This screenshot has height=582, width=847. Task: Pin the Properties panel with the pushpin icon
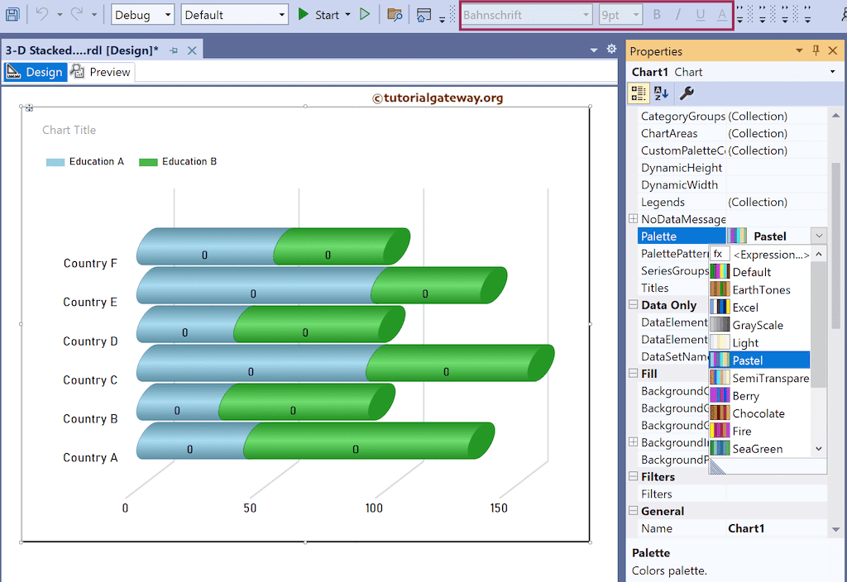click(816, 51)
